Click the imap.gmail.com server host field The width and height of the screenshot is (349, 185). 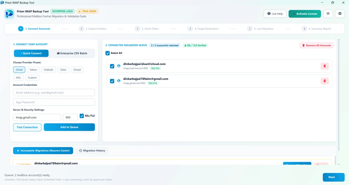click(x=37, y=117)
